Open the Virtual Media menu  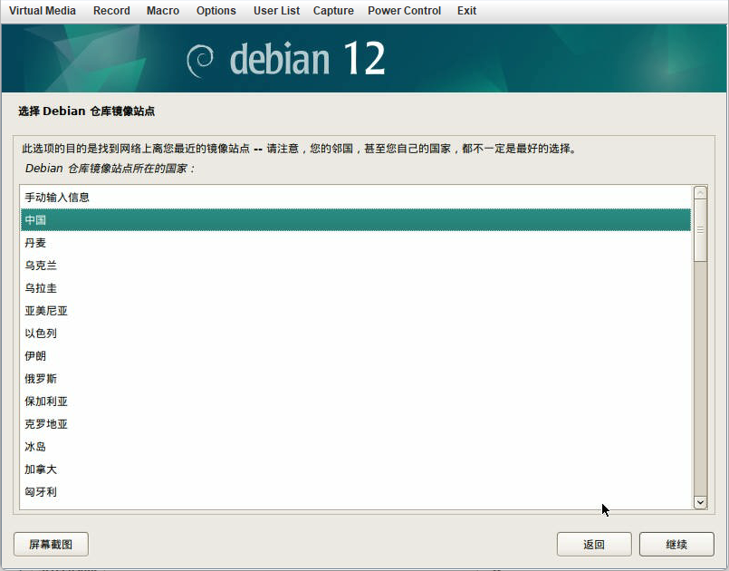(x=42, y=11)
